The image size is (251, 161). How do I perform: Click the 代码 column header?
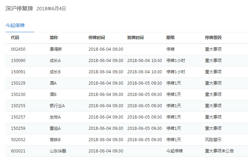15,38
